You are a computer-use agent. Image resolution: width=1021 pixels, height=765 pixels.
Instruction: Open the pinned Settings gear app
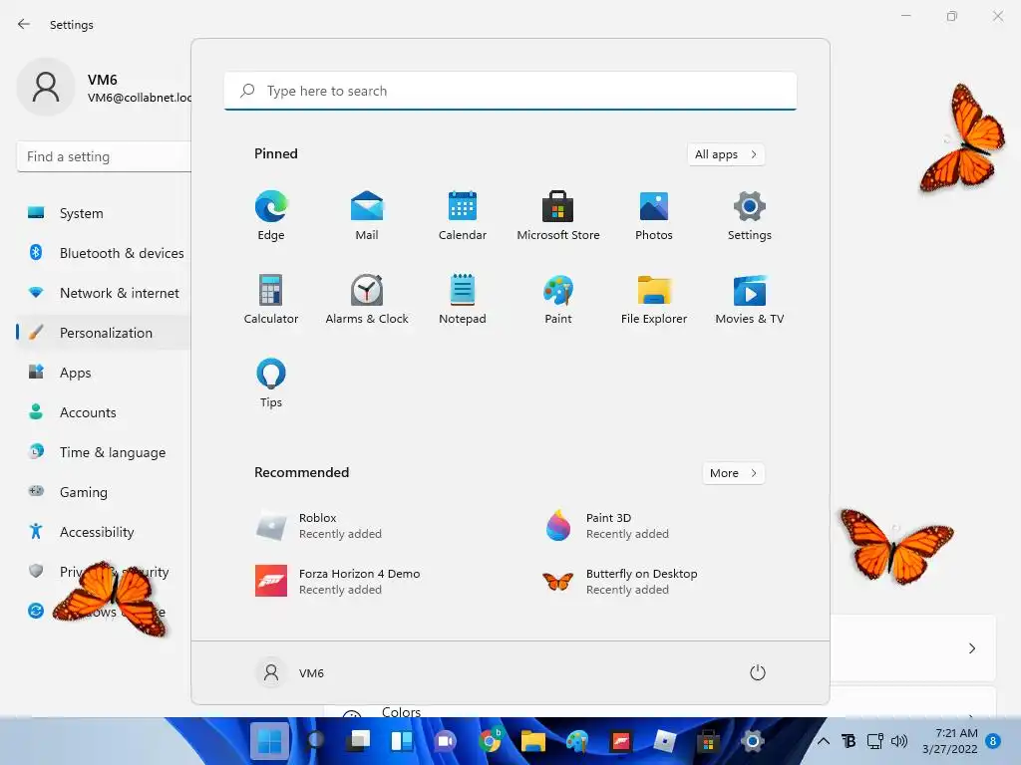[750, 215]
